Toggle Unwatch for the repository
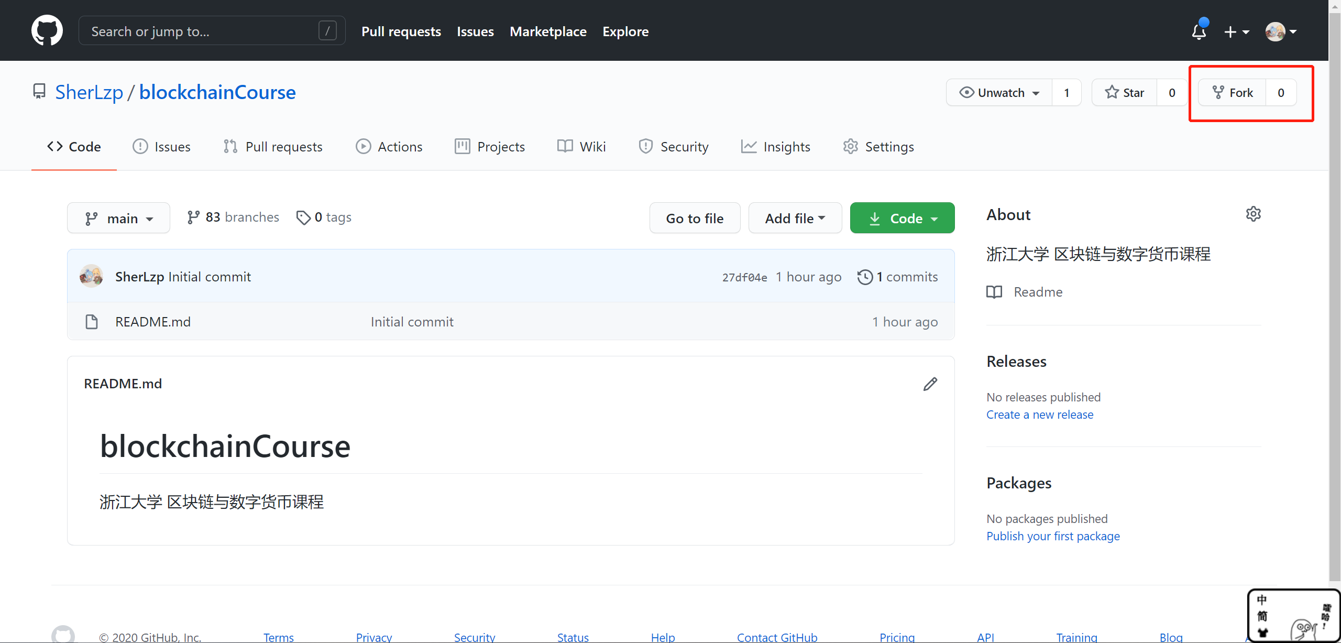Image resolution: width=1341 pixels, height=643 pixels. [999, 93]
